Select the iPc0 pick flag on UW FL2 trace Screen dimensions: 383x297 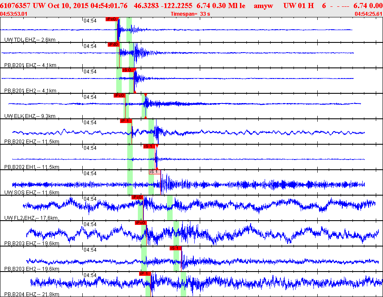(137, 197)
